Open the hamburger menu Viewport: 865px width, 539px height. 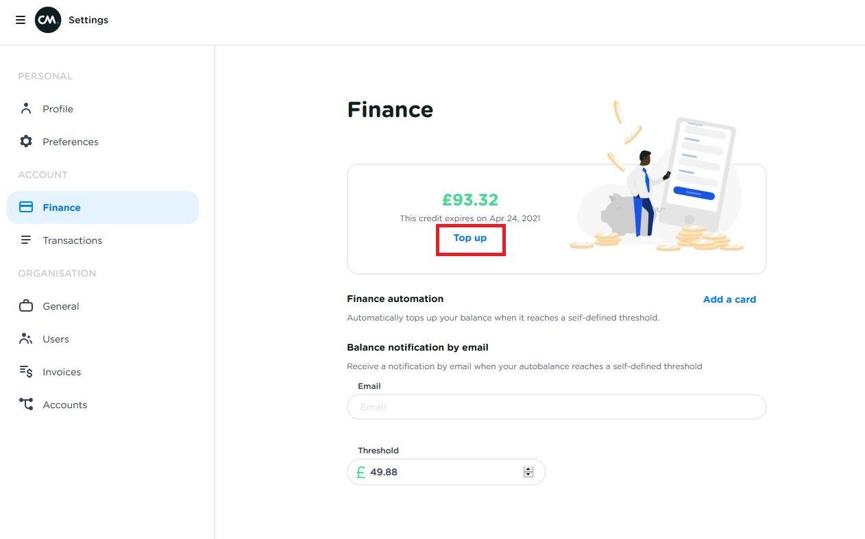[21, 20]
